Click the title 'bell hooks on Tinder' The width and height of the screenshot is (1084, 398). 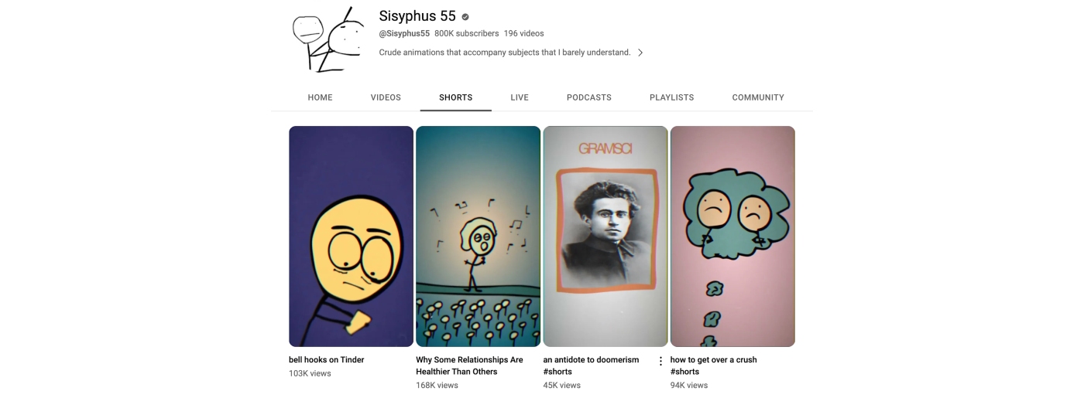[326, 360]
